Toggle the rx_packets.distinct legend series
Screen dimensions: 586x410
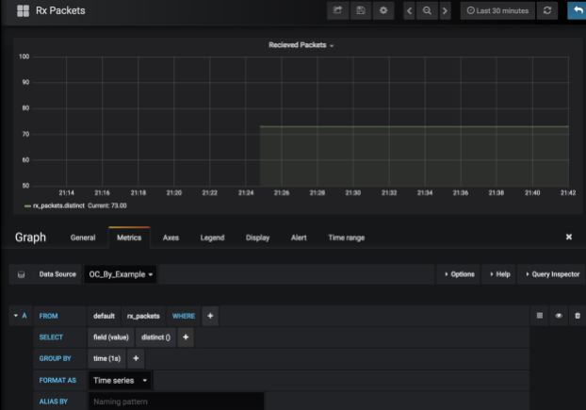(58, 205)
